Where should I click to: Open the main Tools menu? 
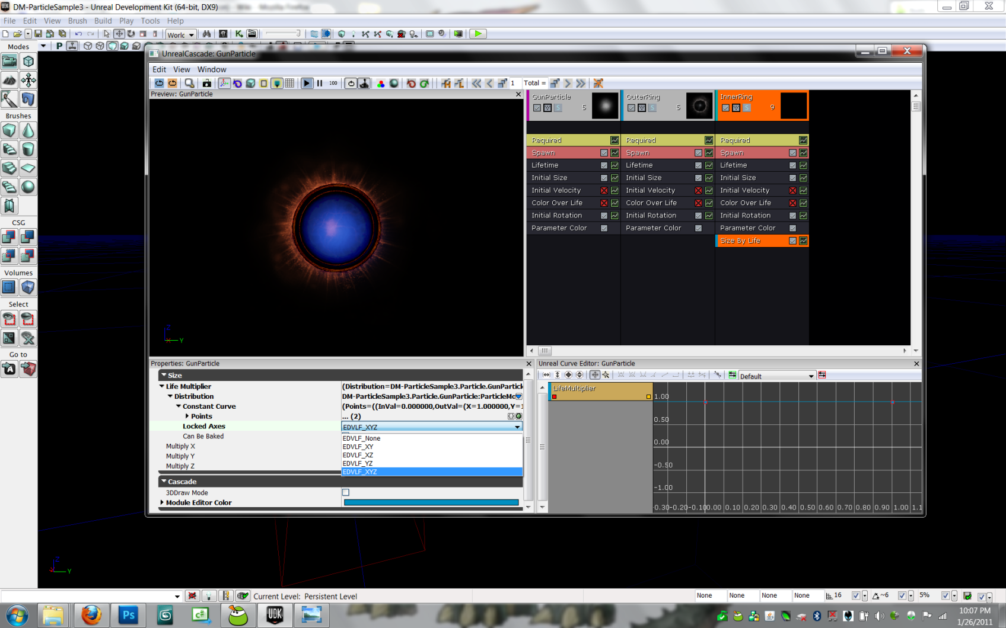pyautogui.click(x=150, y=21)
